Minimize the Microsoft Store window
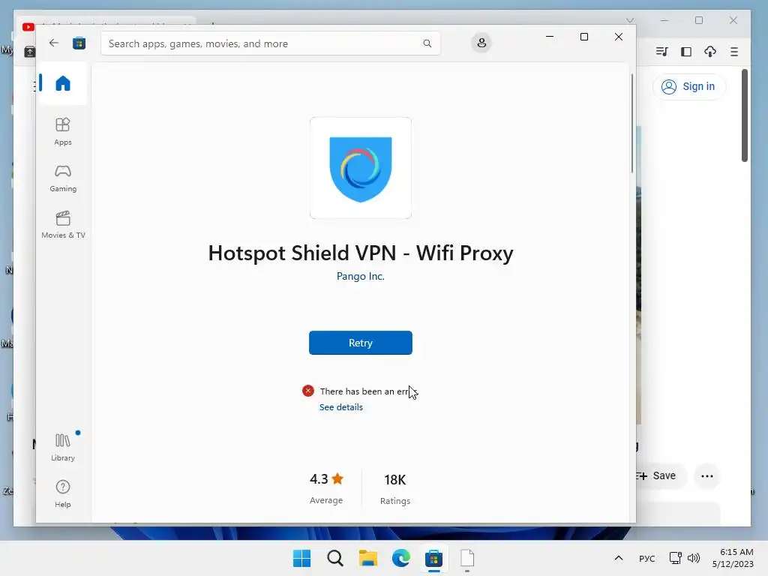Screen dimensions: 768x576 tap(550, 37)
